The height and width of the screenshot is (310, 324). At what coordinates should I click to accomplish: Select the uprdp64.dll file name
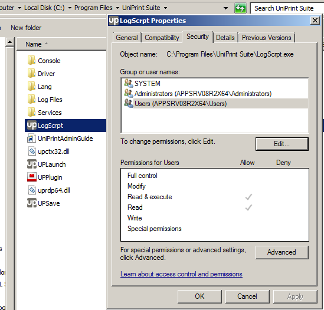click(x=54, y=190)
